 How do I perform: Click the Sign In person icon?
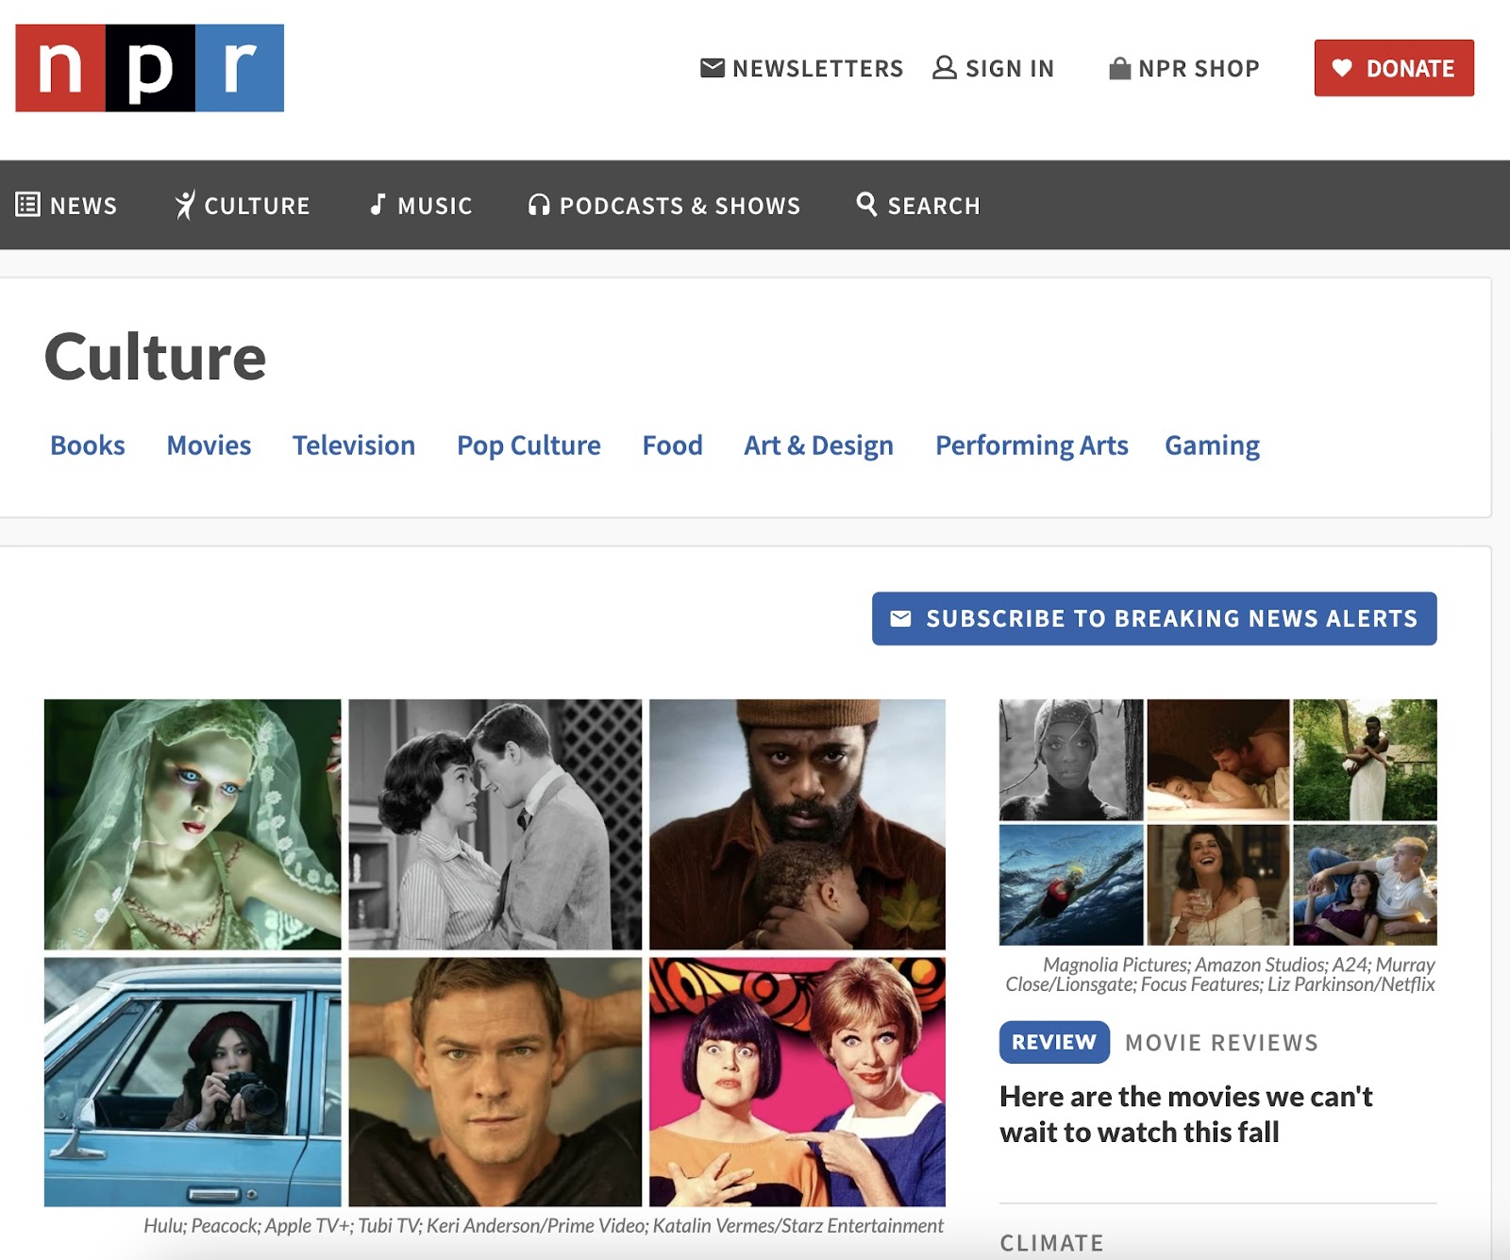(944, 67)
